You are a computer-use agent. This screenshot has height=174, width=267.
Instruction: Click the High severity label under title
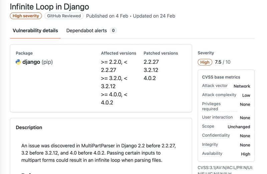(26, 16)
